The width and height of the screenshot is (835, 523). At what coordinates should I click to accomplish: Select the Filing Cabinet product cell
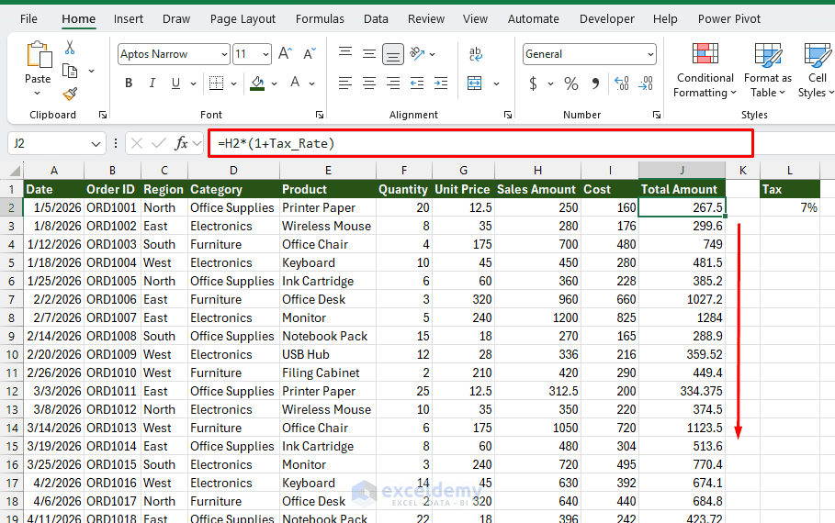tap(328, 373)
